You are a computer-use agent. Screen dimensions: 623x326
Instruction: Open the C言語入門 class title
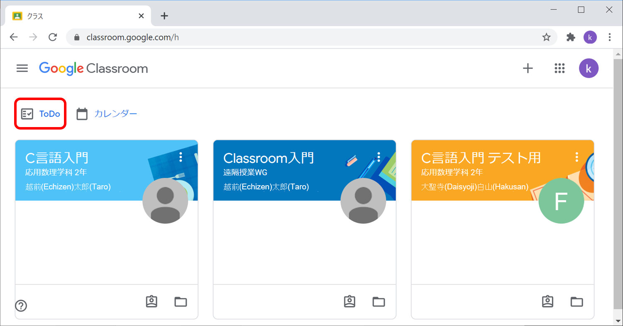coord(57,158)
